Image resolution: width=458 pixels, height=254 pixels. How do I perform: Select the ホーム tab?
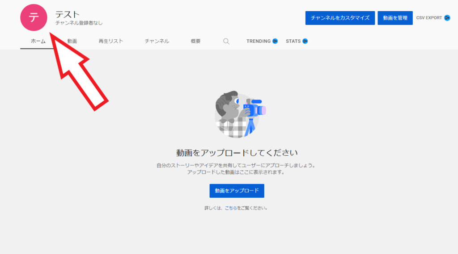pyautogui.click(x=38, y=41)
